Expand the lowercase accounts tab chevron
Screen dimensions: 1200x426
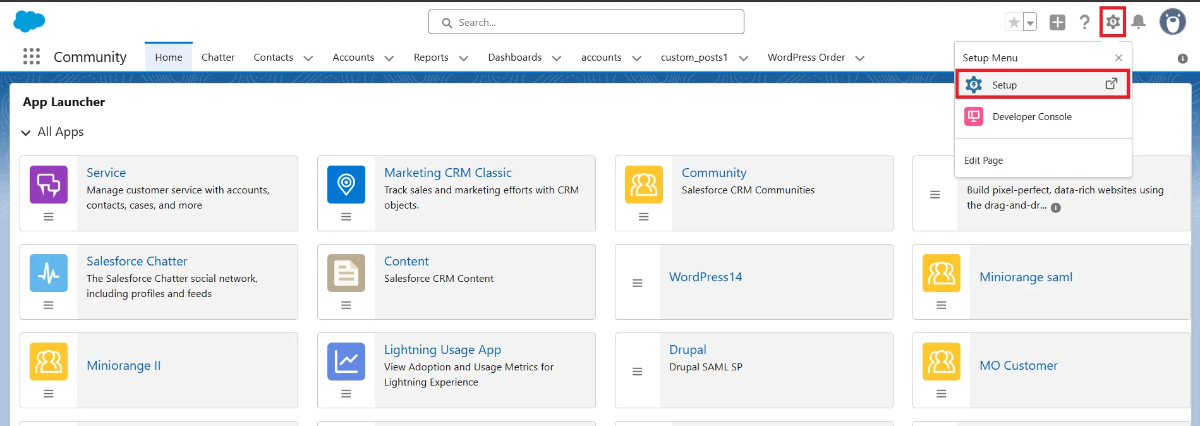click(637, 58)
